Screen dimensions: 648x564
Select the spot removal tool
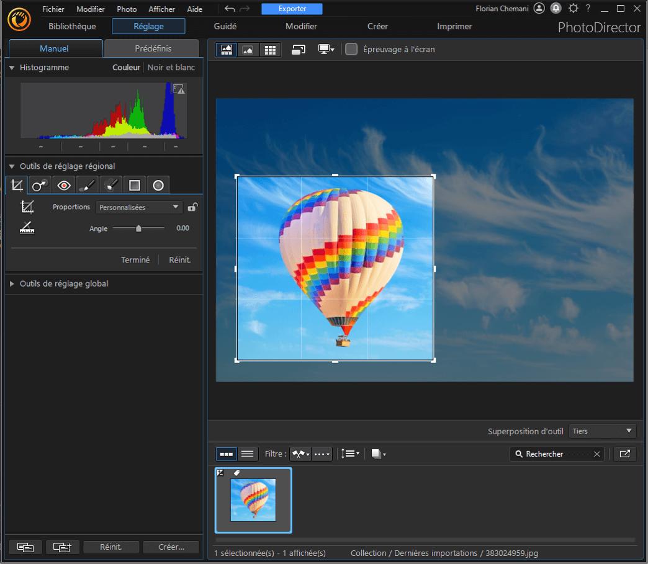click(x=40, y=185)
